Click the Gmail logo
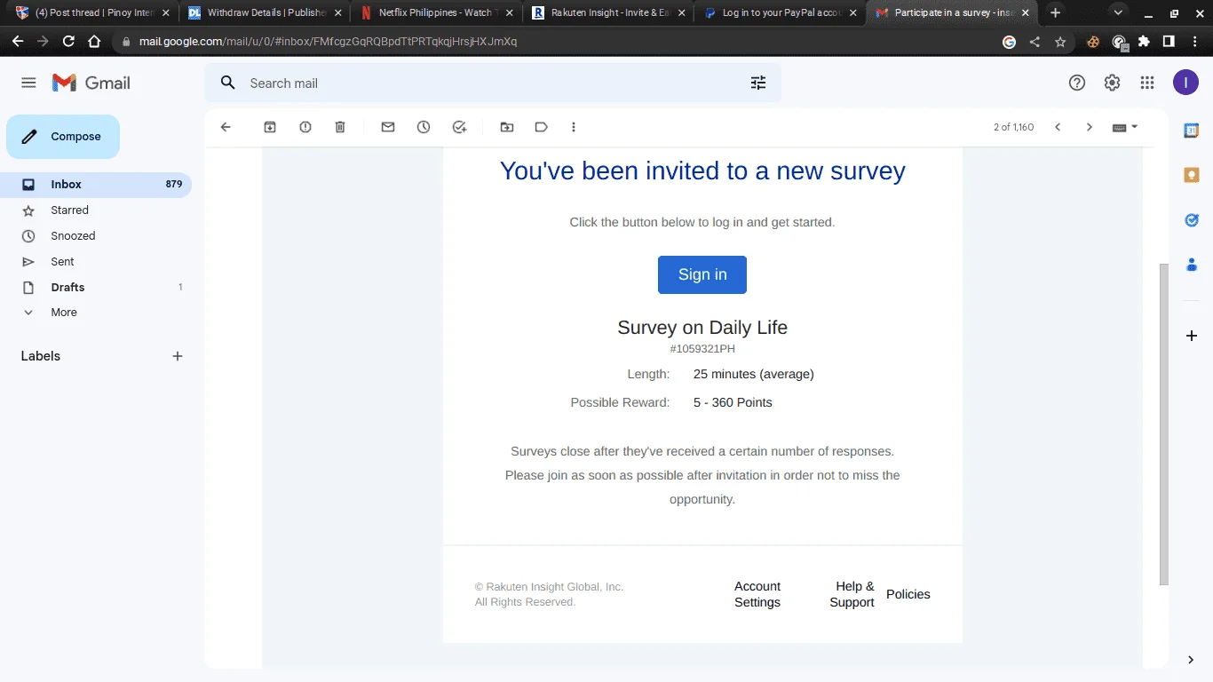1213x682 pixels. [x=91, y=83]
